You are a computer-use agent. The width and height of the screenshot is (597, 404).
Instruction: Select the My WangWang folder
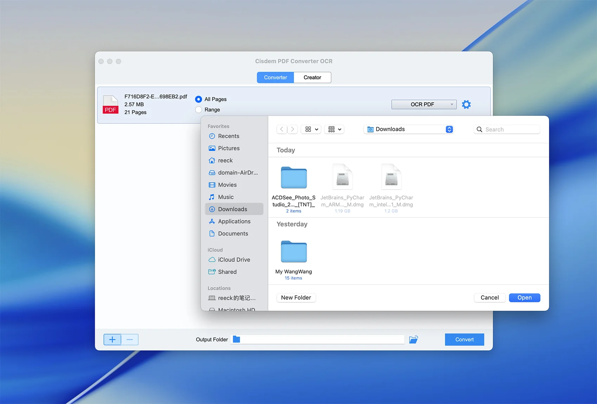294,252
